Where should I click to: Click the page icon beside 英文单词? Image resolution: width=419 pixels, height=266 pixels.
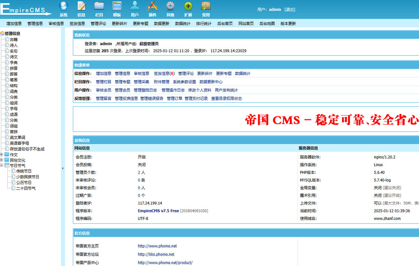[x=7, y=137]
